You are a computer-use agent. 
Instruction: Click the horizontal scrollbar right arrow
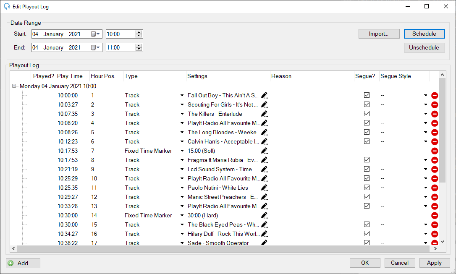point(435,249)
